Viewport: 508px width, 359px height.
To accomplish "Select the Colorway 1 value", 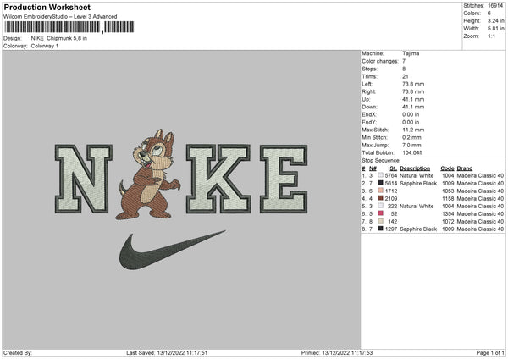I will [45, 46].
